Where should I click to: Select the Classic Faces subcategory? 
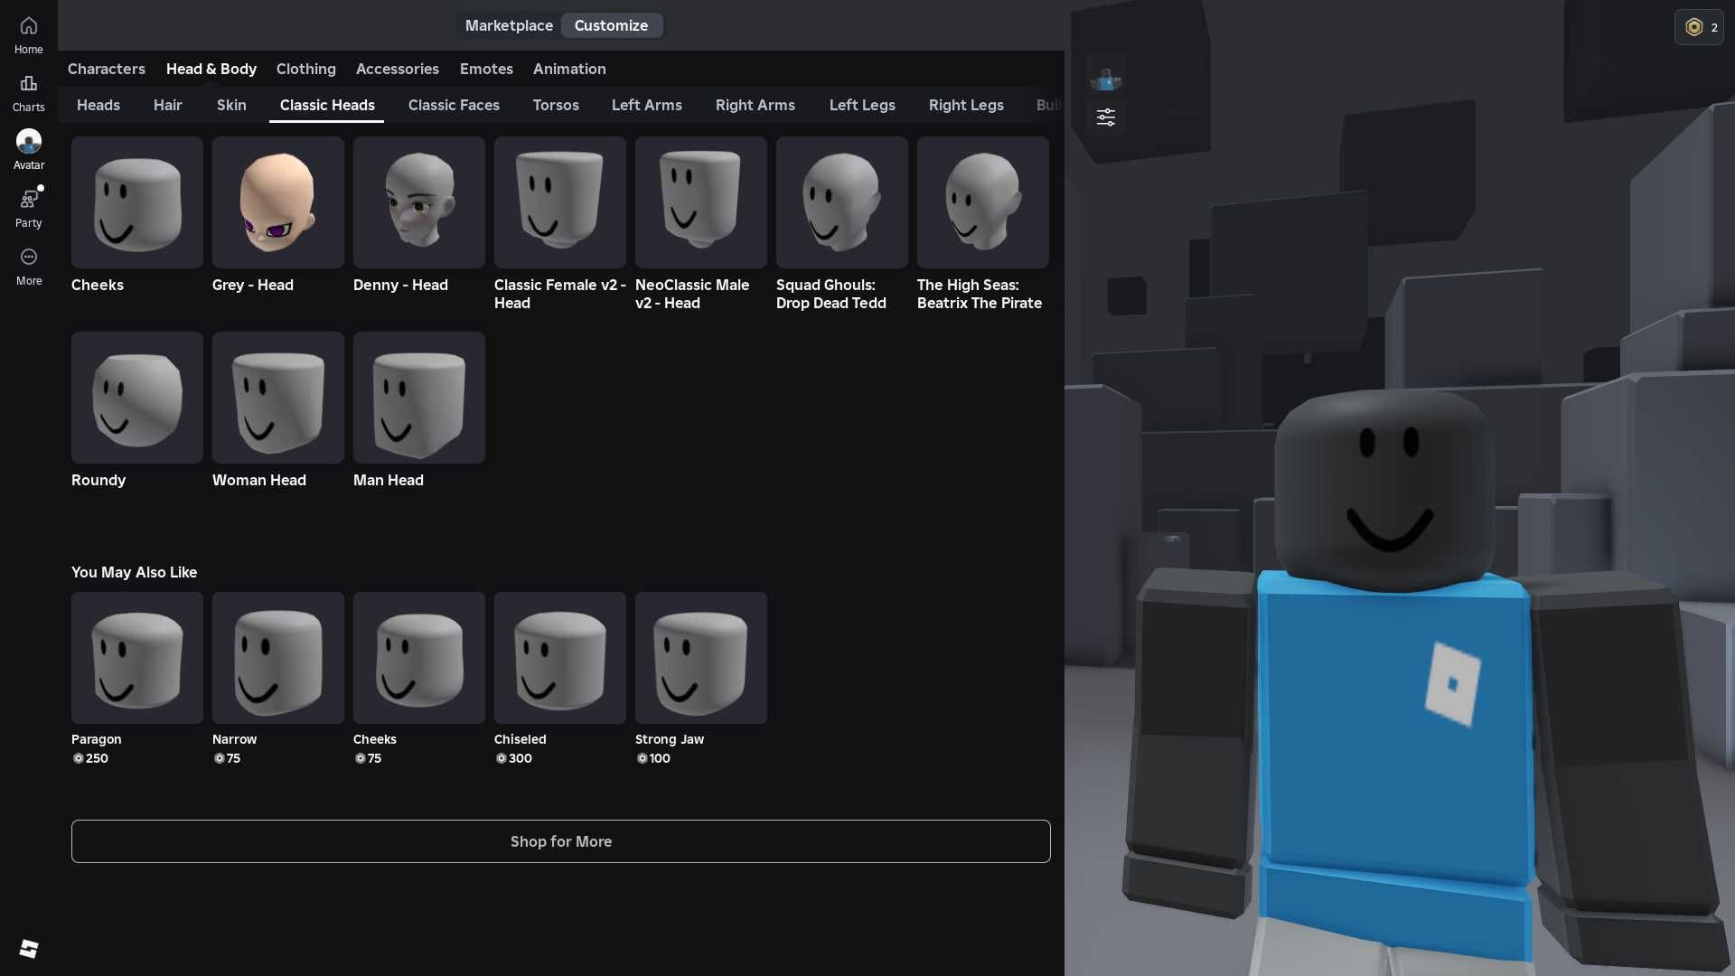click(x=454, y=105)
